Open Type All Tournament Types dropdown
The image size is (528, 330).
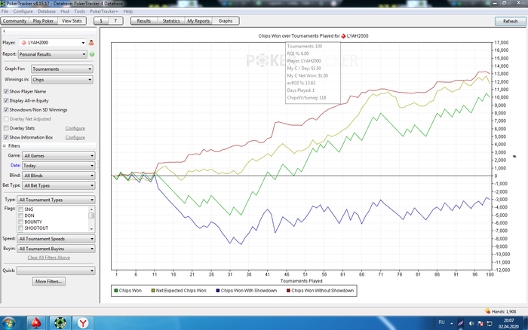point(56,200)
